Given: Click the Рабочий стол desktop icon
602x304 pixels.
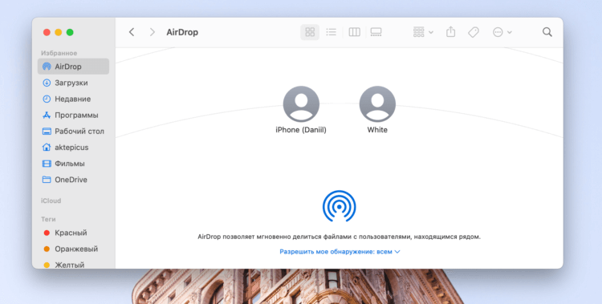Looking at the screenshot, I should click(47, 132).
